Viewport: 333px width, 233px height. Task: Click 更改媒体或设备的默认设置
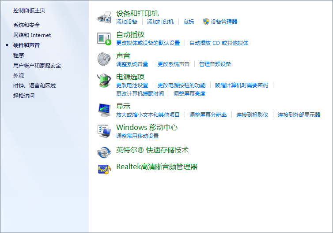coord(148,43)
